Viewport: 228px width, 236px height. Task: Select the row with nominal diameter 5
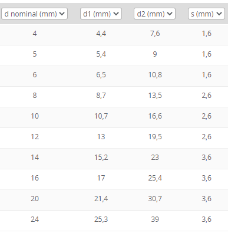tap(114, 55)
